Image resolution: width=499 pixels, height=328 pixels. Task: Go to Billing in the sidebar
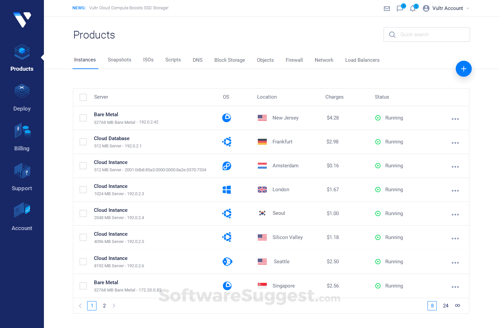pos(22,137)
